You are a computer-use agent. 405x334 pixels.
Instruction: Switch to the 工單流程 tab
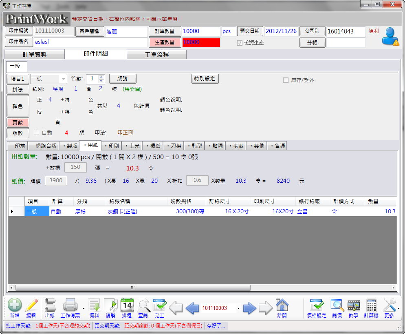coord(157,55)
